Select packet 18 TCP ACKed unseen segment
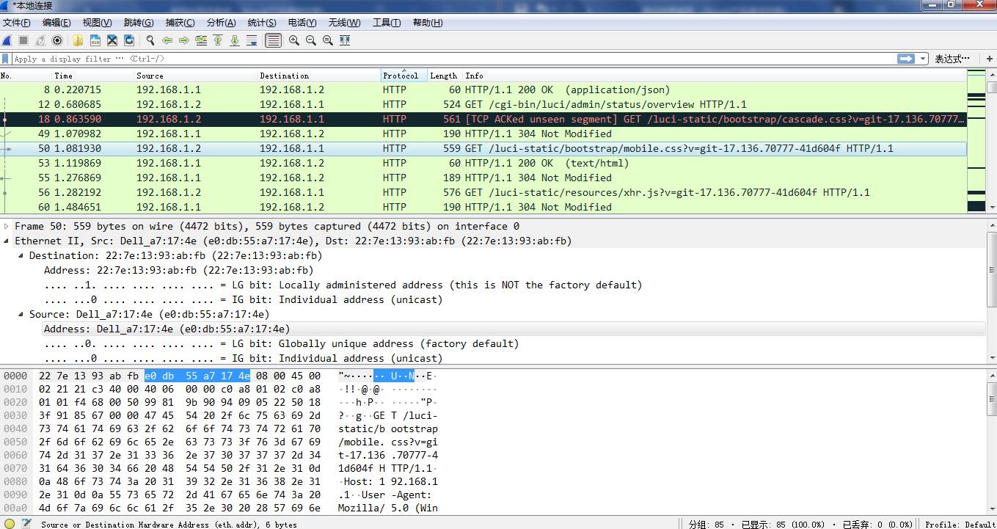The width and height of the screenshot is (997, 529). (x=483, y=119)
